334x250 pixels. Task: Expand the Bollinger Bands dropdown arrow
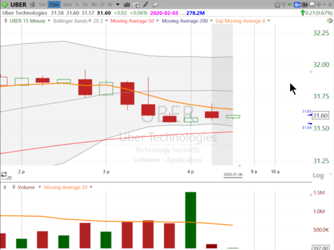click(106, 21)
